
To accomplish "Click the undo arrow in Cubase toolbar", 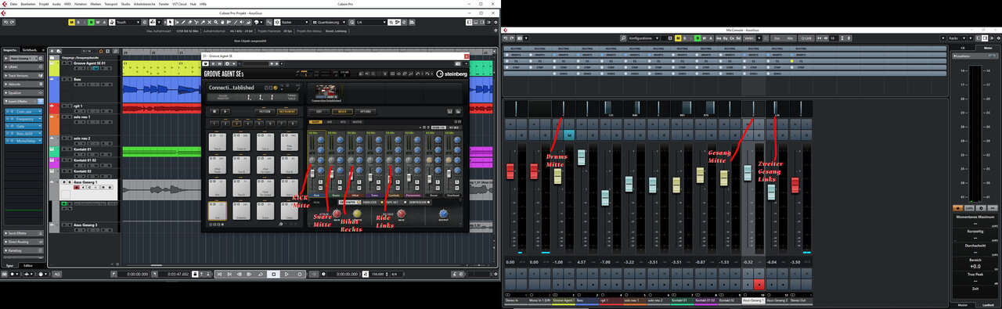I will (5, 22).
